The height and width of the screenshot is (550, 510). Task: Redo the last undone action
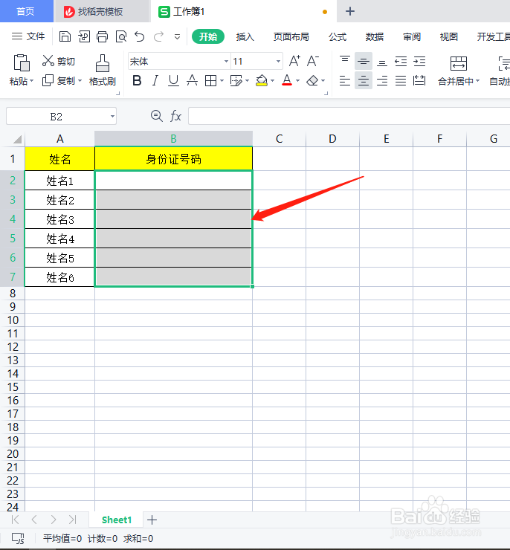pyautogui.click(x=158, y=36)
